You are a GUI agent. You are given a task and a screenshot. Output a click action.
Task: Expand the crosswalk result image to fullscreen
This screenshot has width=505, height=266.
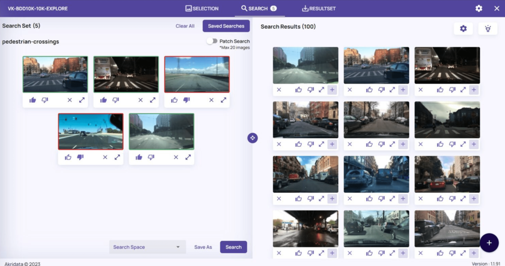pos(392,89)
